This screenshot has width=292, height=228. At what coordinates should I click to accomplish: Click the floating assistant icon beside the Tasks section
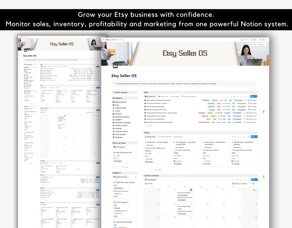pos(263,112)
